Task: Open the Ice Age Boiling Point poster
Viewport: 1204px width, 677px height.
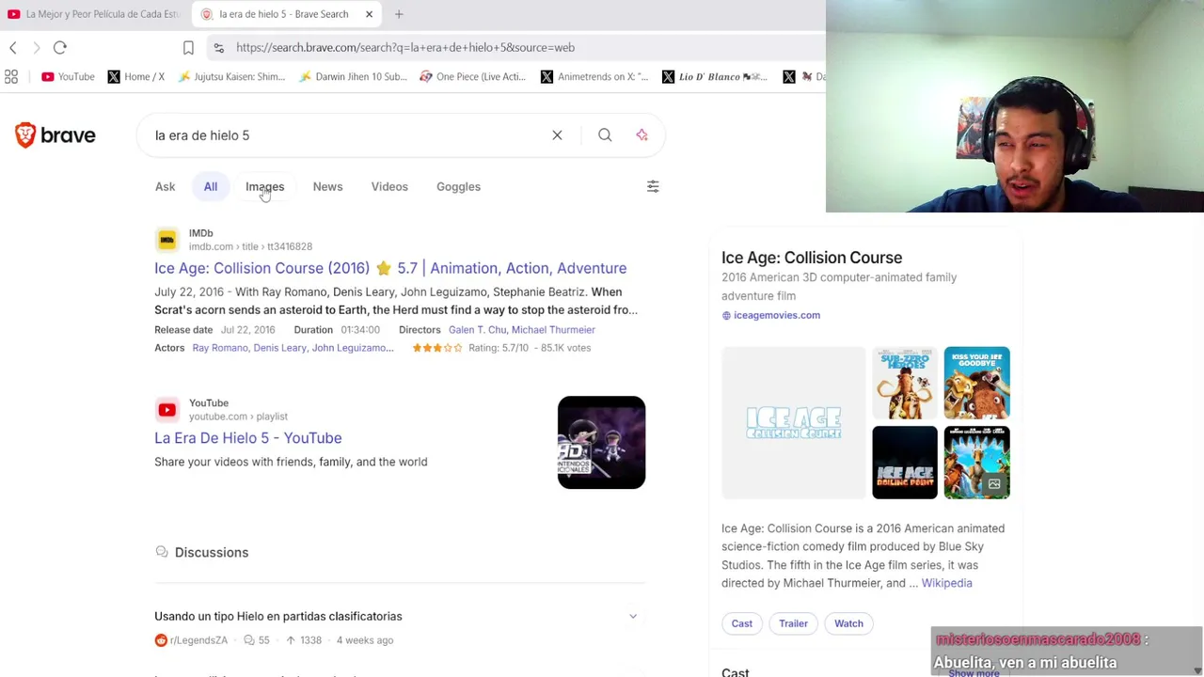Action: tap(905, 463)
